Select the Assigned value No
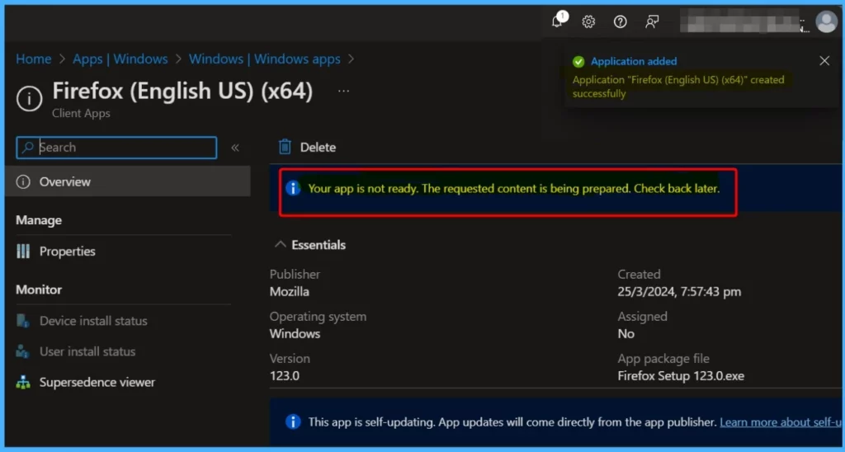 [625, 334]
